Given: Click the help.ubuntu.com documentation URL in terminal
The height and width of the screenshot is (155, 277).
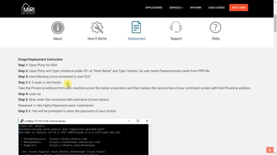Looking at the screenshot, I should tap(68, 139).
